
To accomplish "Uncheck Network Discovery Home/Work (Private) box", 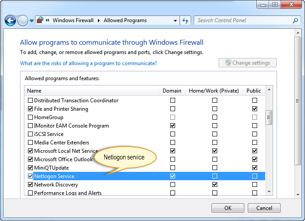I will click(x=215, y=184).
